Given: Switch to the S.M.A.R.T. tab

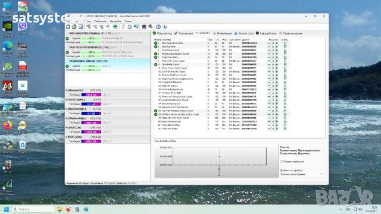Looking at the screenshot, I should (x=202, y=33).
